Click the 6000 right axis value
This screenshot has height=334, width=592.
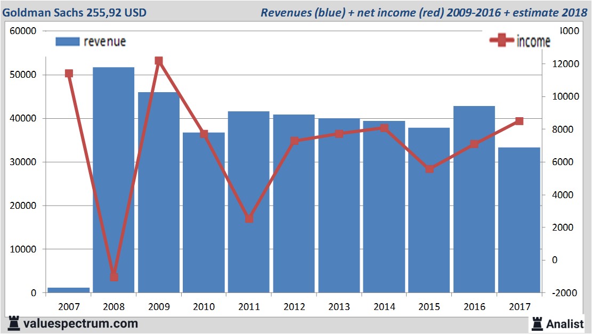click(563, 162)
